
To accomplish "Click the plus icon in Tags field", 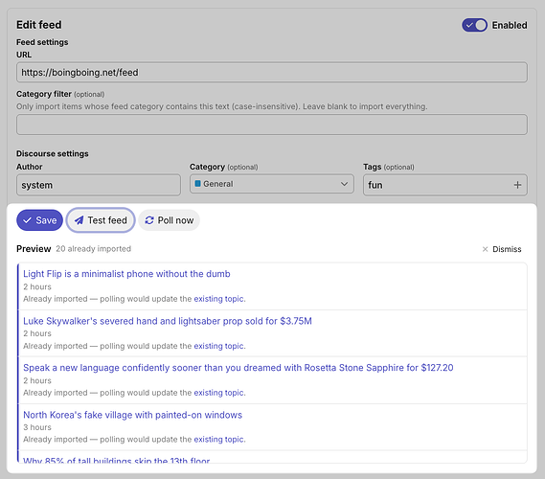I will click(517, 185).
